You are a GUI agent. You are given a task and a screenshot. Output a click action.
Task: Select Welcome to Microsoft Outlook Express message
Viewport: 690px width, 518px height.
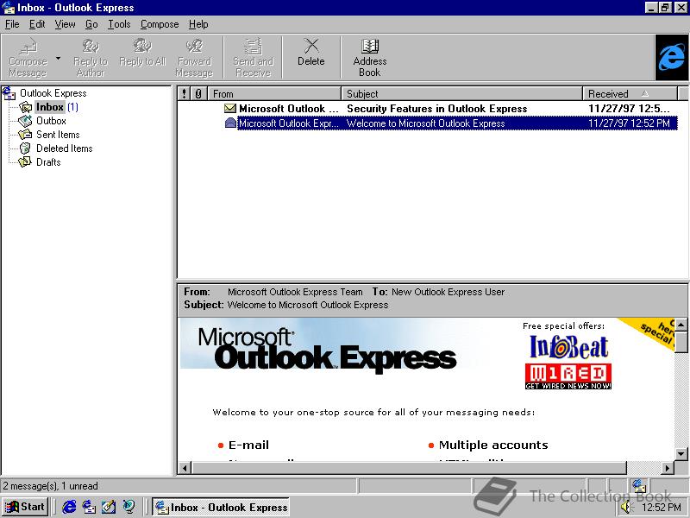[427, 123]
